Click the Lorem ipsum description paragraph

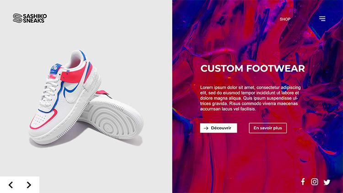click(250, 98)
